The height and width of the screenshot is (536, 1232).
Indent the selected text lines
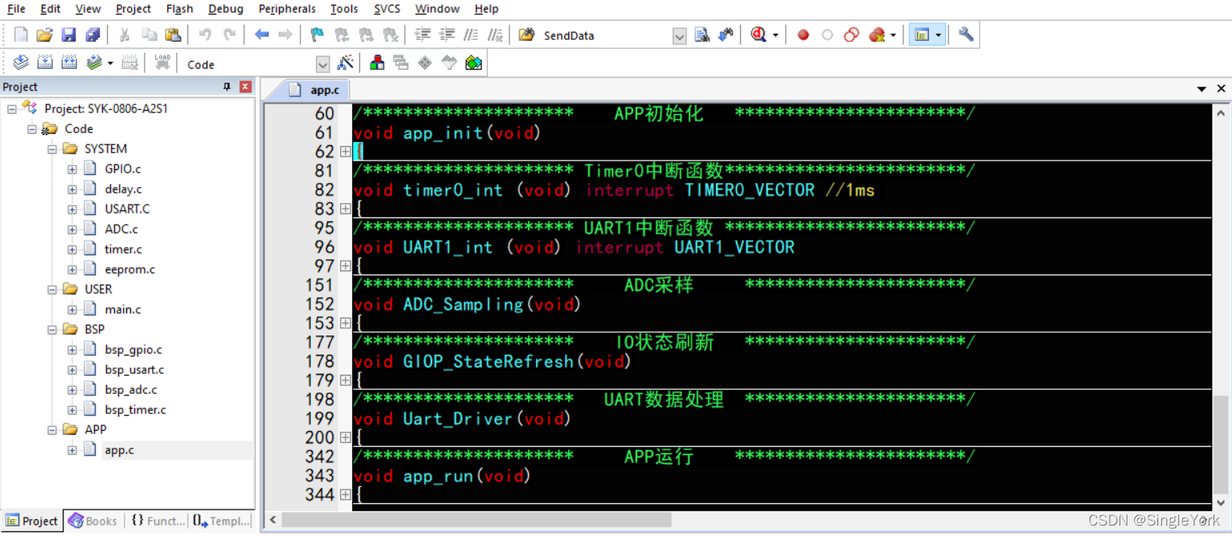423,35
